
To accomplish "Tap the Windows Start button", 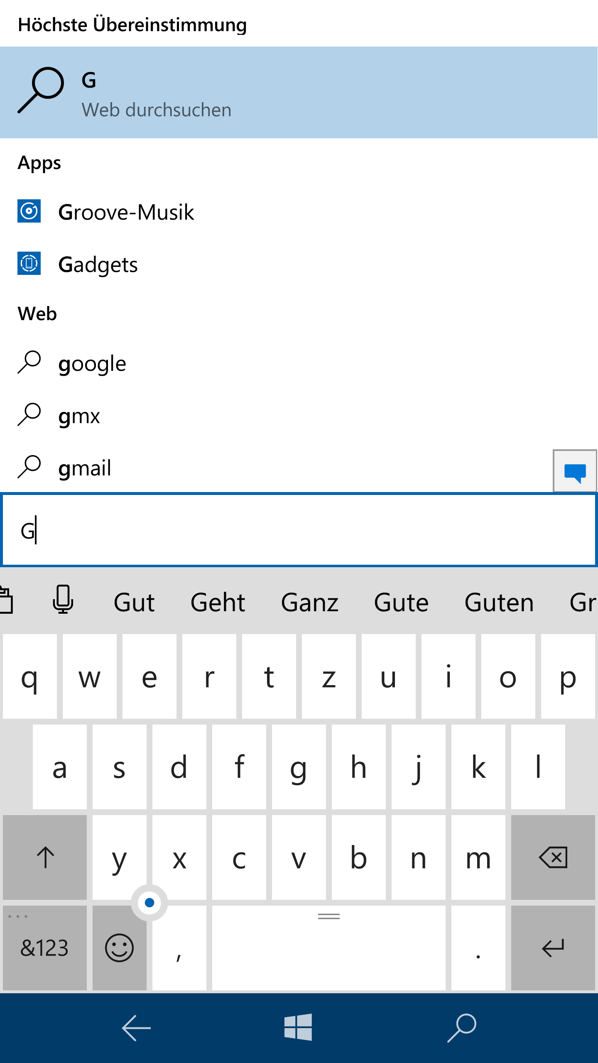I will (298, 1027).
